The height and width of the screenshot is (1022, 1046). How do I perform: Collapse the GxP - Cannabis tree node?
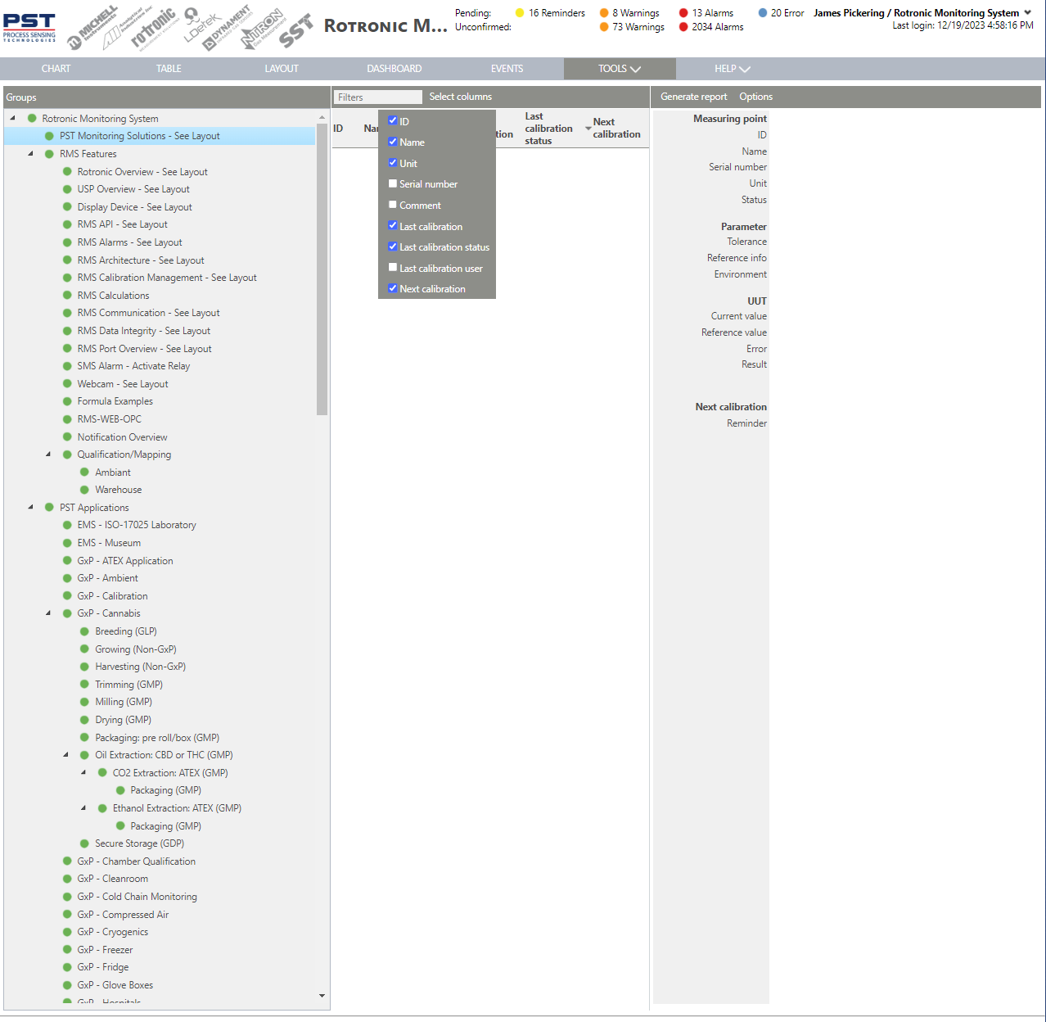click(x=48, y=613)
